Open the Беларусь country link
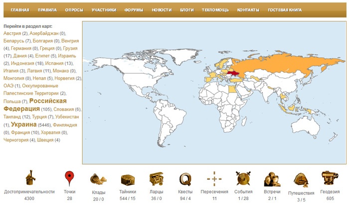Viewport: 349px width, 205px height. 14,41
